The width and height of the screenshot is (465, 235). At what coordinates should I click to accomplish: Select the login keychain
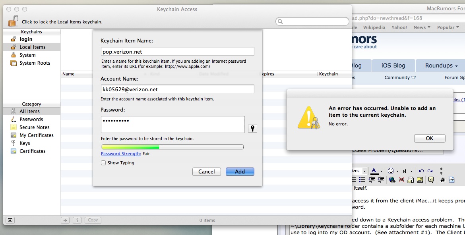pos(32,39)
